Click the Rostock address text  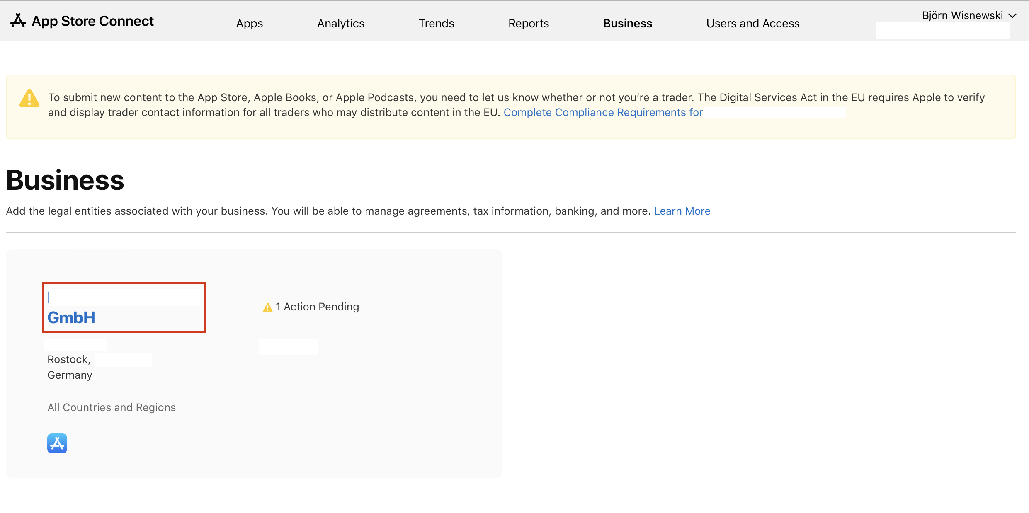69,359
